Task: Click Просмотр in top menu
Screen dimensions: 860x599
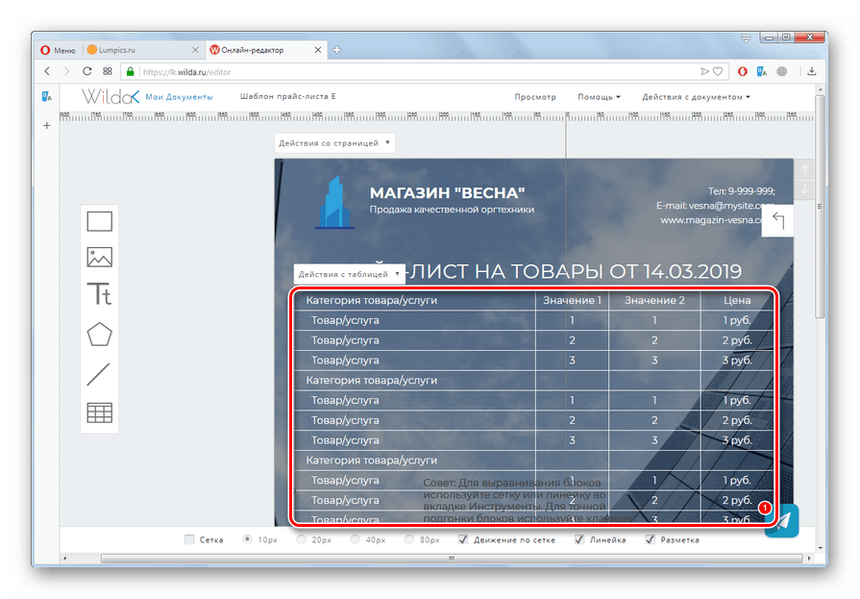Action: click(535, 97)
